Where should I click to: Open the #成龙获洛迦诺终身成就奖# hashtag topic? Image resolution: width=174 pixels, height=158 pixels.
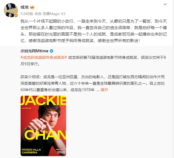click(44, 57)
